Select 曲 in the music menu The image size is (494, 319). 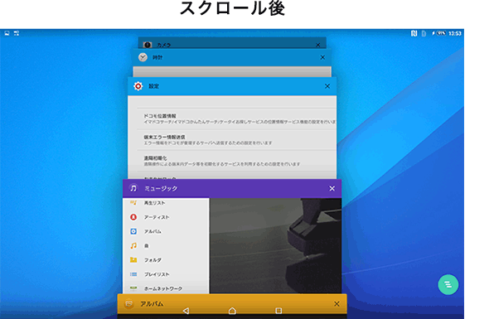point(166,245)
